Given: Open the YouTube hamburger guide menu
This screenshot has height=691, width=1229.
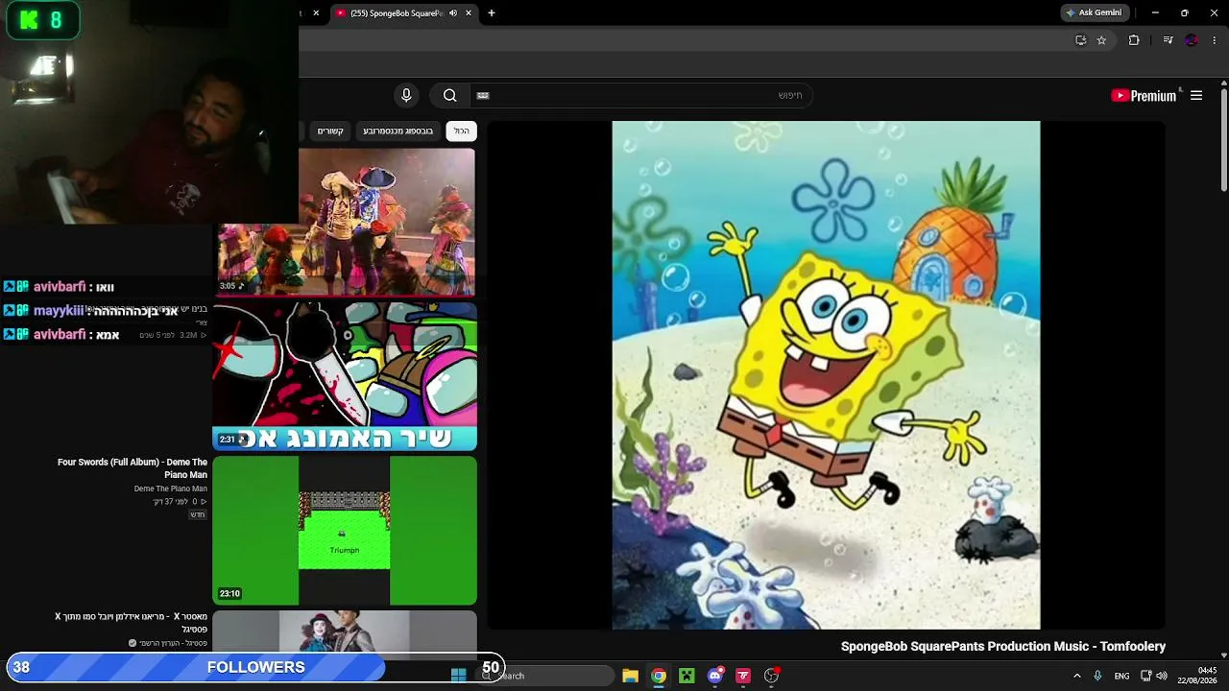Looking at the screenshot, I should point(1196,95).
